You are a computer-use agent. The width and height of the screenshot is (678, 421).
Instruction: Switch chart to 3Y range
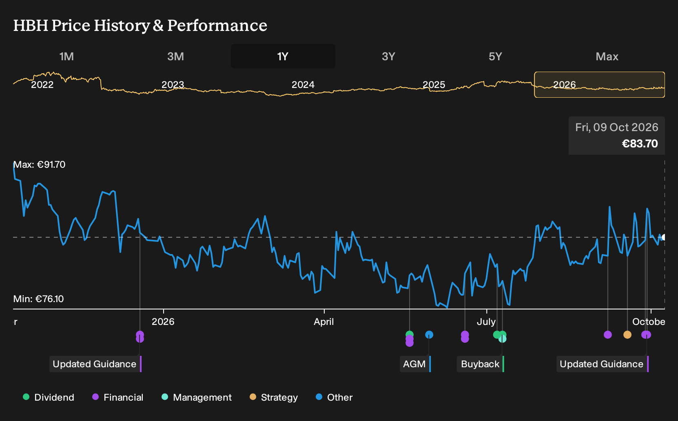tap(388, 56)
